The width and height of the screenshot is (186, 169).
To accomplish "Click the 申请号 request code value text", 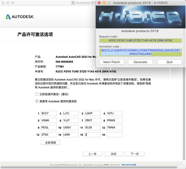I will pos(86,71).
